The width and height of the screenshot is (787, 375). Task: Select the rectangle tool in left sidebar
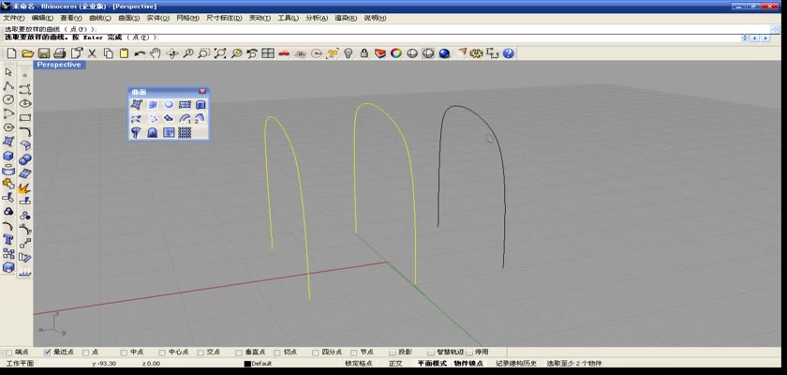coord(25,117)
